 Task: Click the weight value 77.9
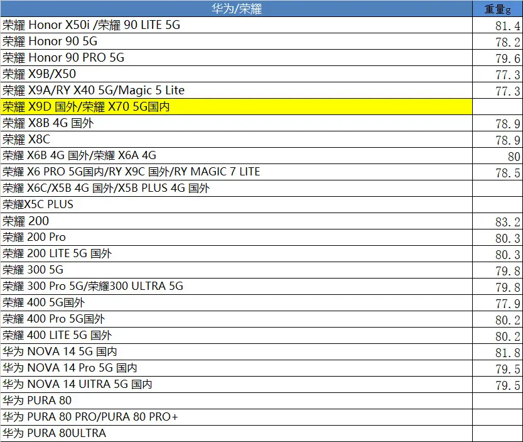click(x=507, y=304)
